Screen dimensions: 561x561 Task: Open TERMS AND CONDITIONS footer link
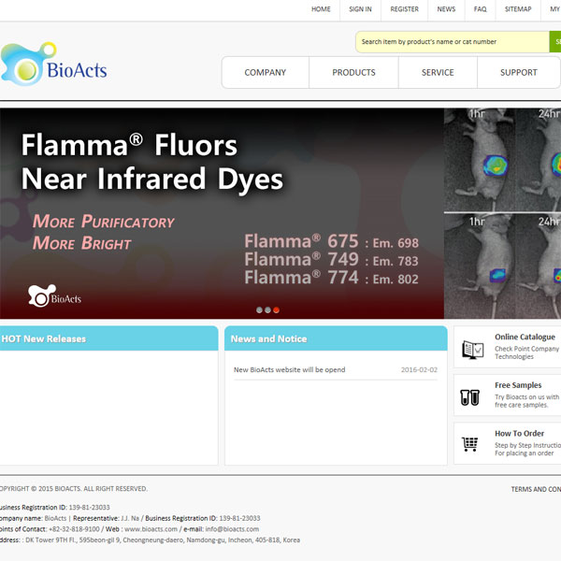pyautogui.click(x=536, y=489)
